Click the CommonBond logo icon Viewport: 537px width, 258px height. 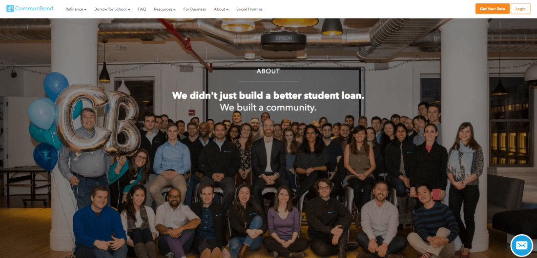(10, 9)
